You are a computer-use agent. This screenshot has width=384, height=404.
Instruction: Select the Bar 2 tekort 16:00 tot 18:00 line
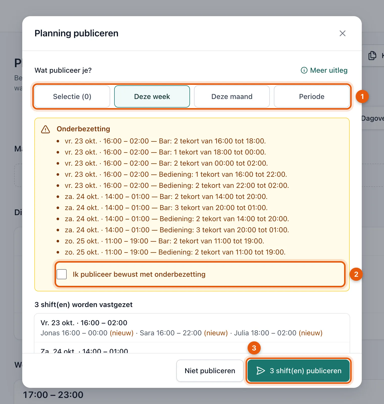point(165,141)
